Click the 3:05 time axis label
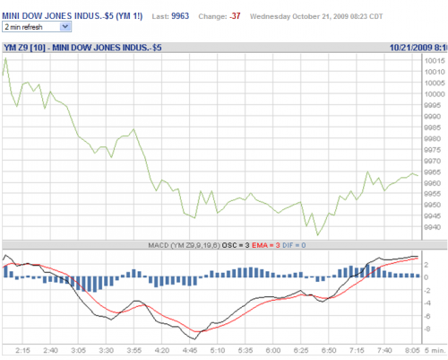This screenshot has width=448, height=360. 78,350
